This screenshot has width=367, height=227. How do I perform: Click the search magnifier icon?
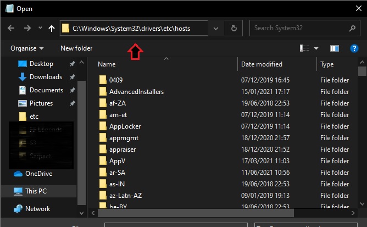tap(352, 29)
